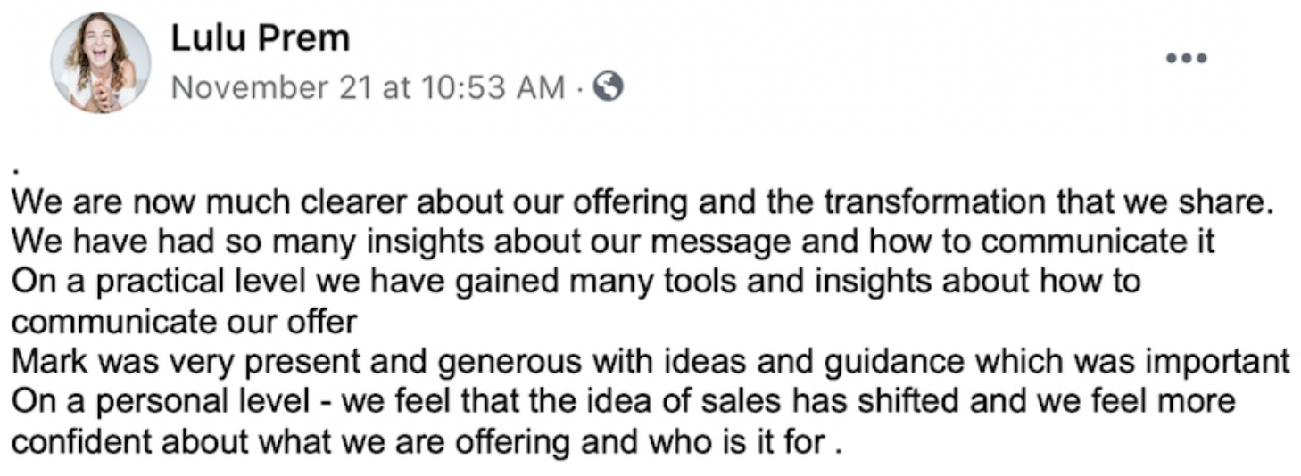Click the line starting "Mark was very present"
The height and width of the screenshot is (476, 1301).
coord(650,361)
